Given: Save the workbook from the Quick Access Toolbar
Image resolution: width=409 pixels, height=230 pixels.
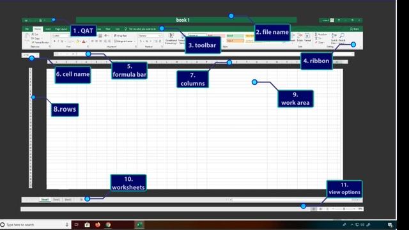Looking at the screenshot, I should tap(26, 20).
